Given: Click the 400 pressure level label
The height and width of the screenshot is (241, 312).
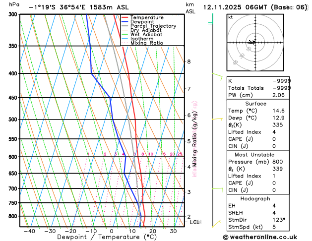Looking at the screenshot, I should [x=14, y=73].
